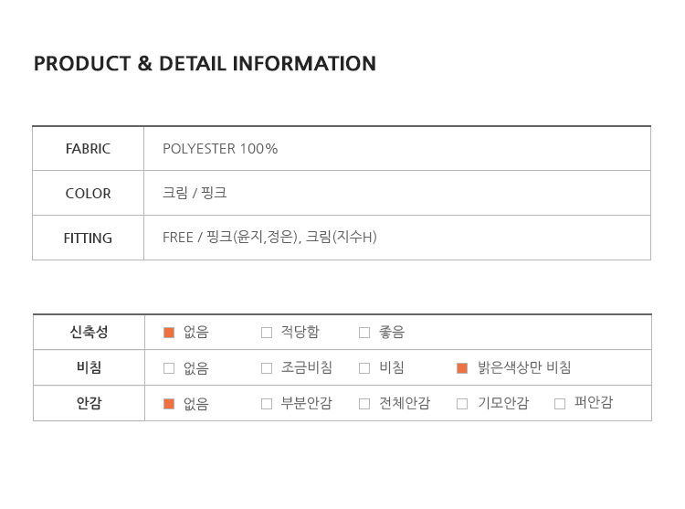Click the FABRIC row label
This screenshot has height=509, width=685.
(88, 149)
